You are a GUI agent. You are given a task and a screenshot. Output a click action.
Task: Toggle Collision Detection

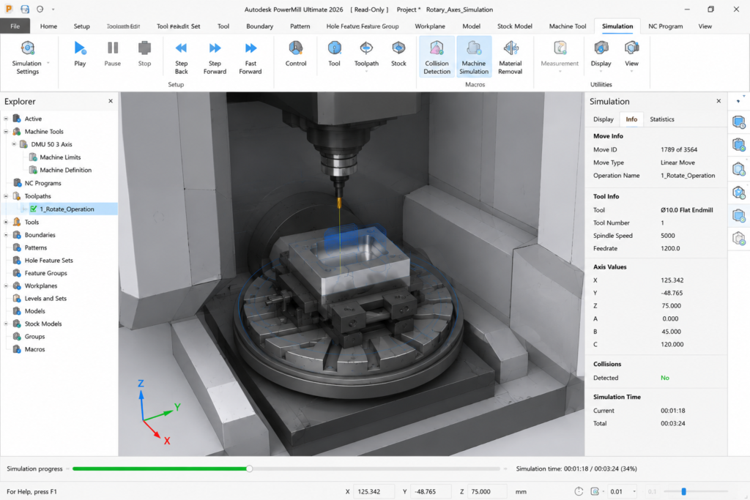click(x=437, y=57)
